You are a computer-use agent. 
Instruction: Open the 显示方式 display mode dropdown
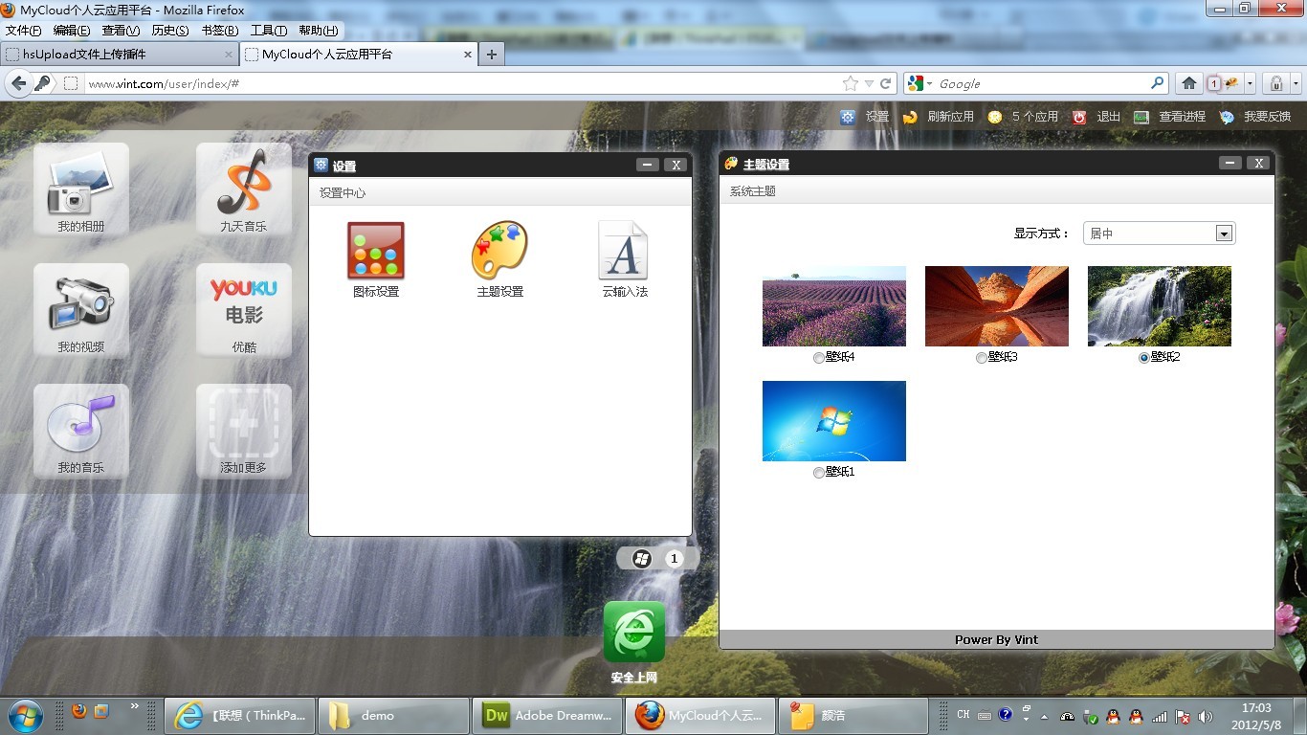coord(1160,234)
